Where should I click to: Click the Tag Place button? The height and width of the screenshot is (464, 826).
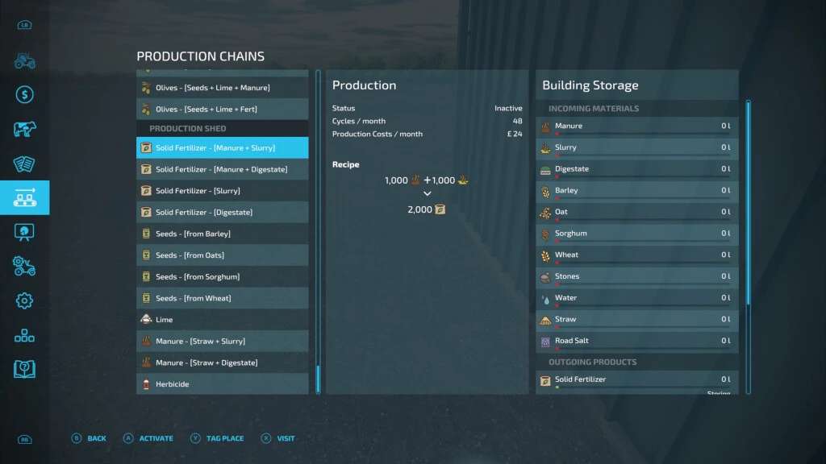coord(217,438)
